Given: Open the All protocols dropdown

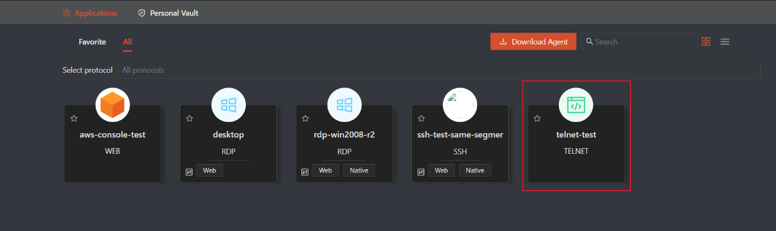Looking at the screenshot, I should coord(439,70).
